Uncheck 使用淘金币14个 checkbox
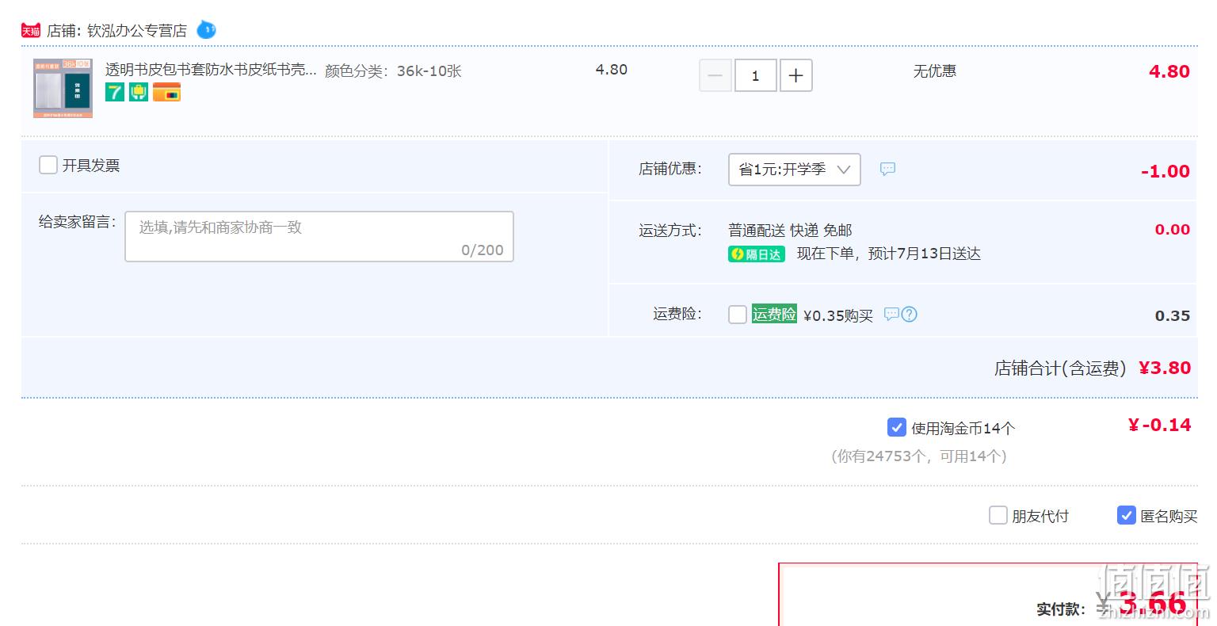The image size is (1217, 626). point(897,428)
